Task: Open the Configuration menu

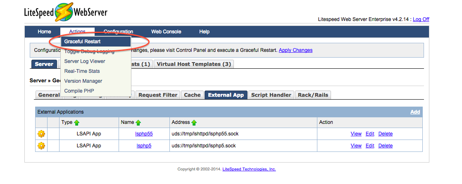Action: click(x=118, y=32)
